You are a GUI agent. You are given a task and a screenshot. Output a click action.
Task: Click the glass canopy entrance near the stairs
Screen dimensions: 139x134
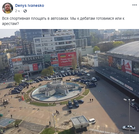coord(7,122)
